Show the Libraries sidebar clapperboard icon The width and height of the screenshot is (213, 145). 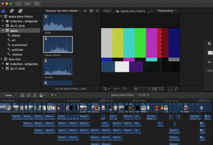3,11
